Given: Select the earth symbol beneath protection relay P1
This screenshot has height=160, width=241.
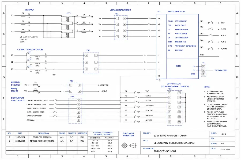Looking at the screenshot, I should point(160,80).
